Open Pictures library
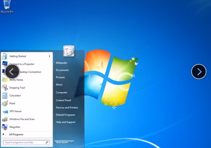 click(x=60, y=77)
